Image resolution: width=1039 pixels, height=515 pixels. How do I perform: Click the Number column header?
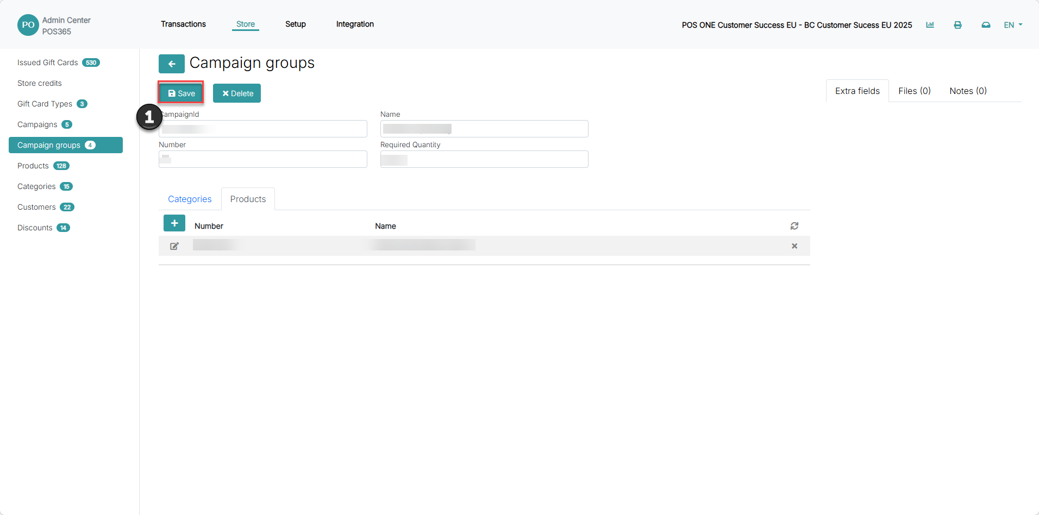coord(209,226)
